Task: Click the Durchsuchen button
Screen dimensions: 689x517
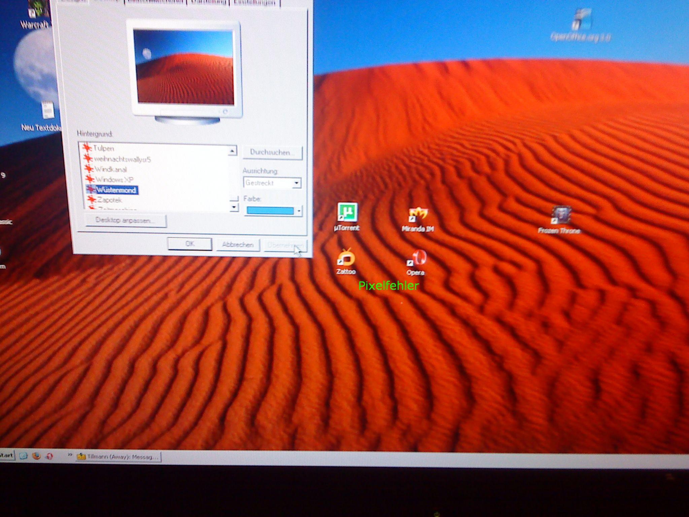Action: coord(272,152)
